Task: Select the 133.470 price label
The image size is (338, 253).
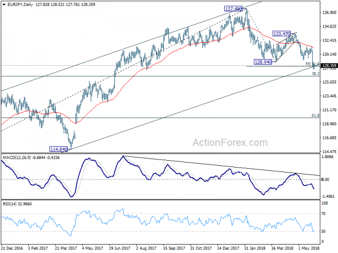Action: click(x=282, y=34)
